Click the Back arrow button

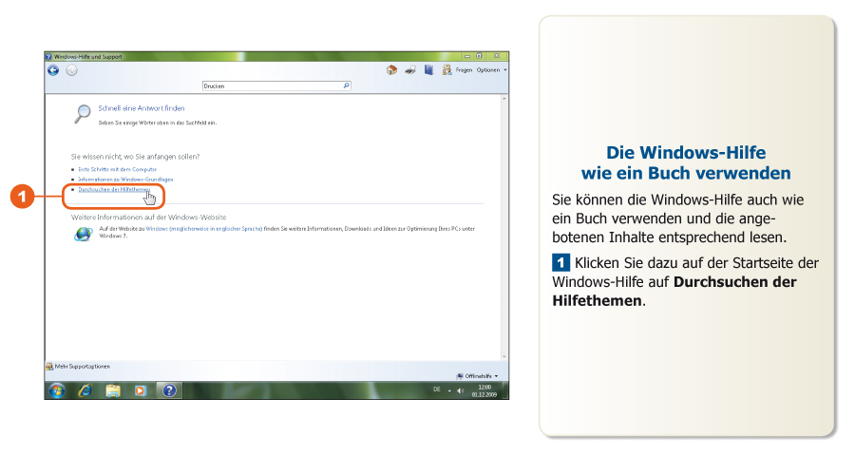click(53, 70)
